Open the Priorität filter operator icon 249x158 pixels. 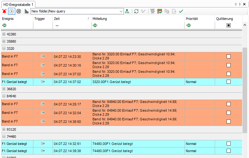tap(189, 26)
